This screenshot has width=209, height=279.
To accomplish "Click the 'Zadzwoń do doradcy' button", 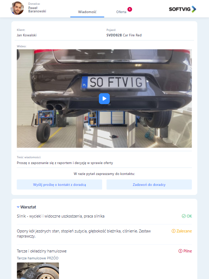I will click(x=149, y=184).
